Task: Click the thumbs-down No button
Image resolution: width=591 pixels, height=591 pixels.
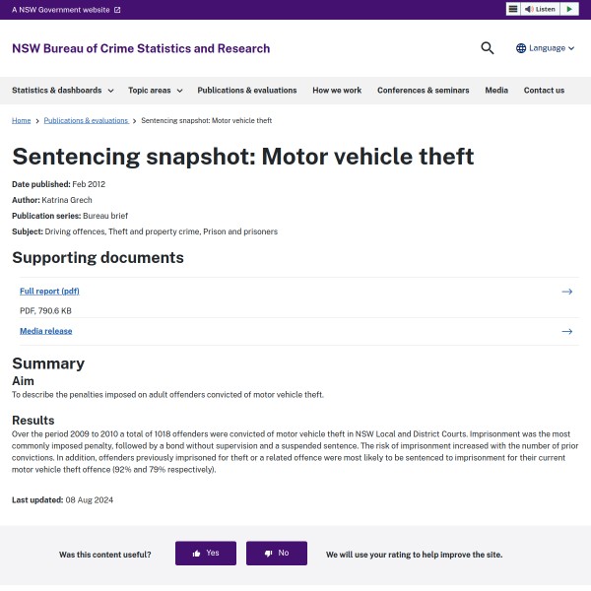Action: [x=277, y=554]
